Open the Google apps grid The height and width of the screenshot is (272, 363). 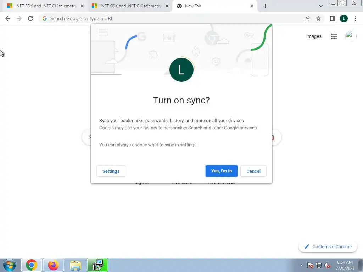(334, 36)
